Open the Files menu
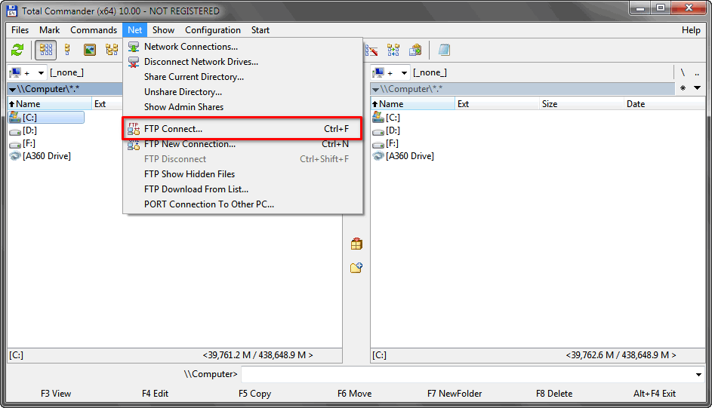This screenshot has width=712, height=408. tap(20, 30)
